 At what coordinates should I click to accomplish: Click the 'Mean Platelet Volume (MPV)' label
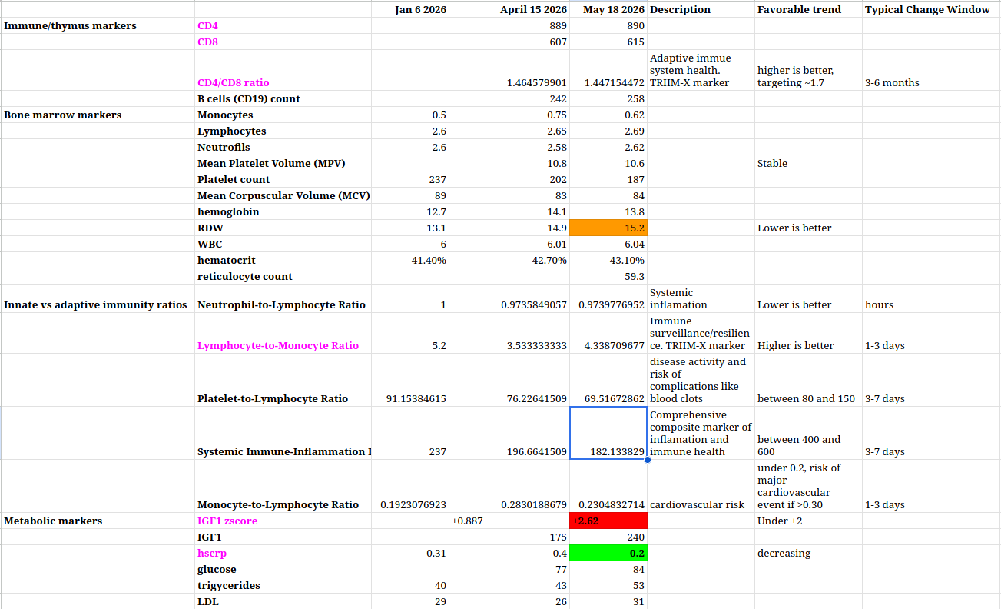pos(283,163)
